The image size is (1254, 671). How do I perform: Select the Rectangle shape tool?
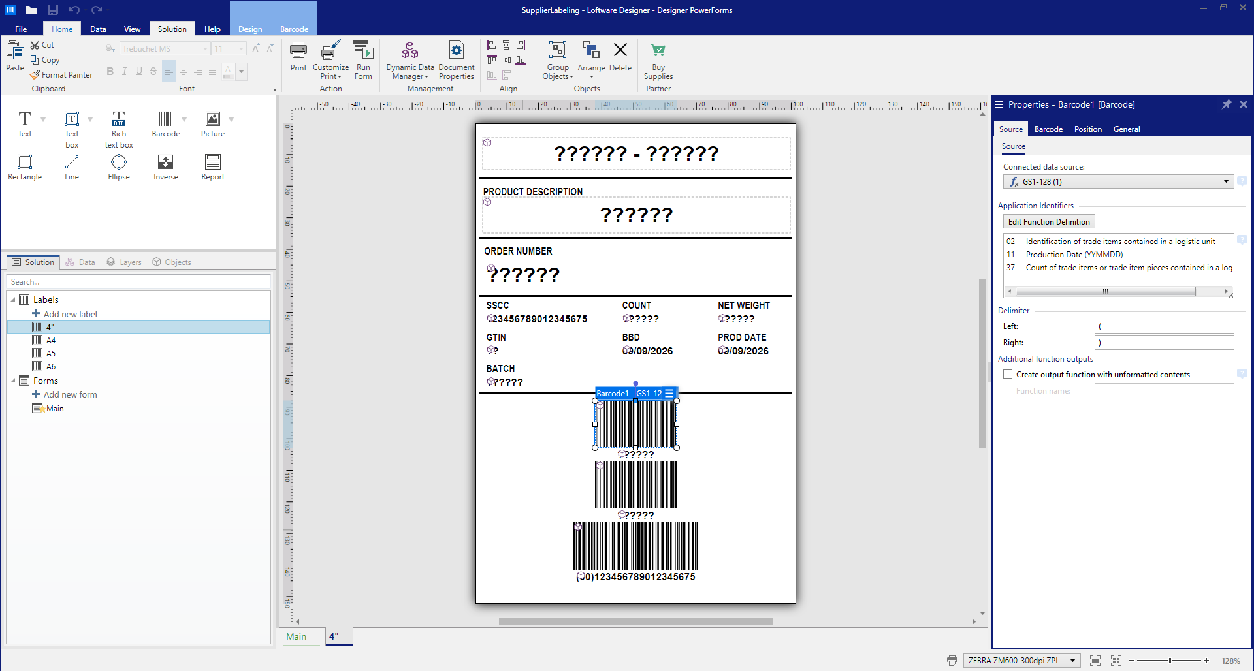(x=25, y=168)
